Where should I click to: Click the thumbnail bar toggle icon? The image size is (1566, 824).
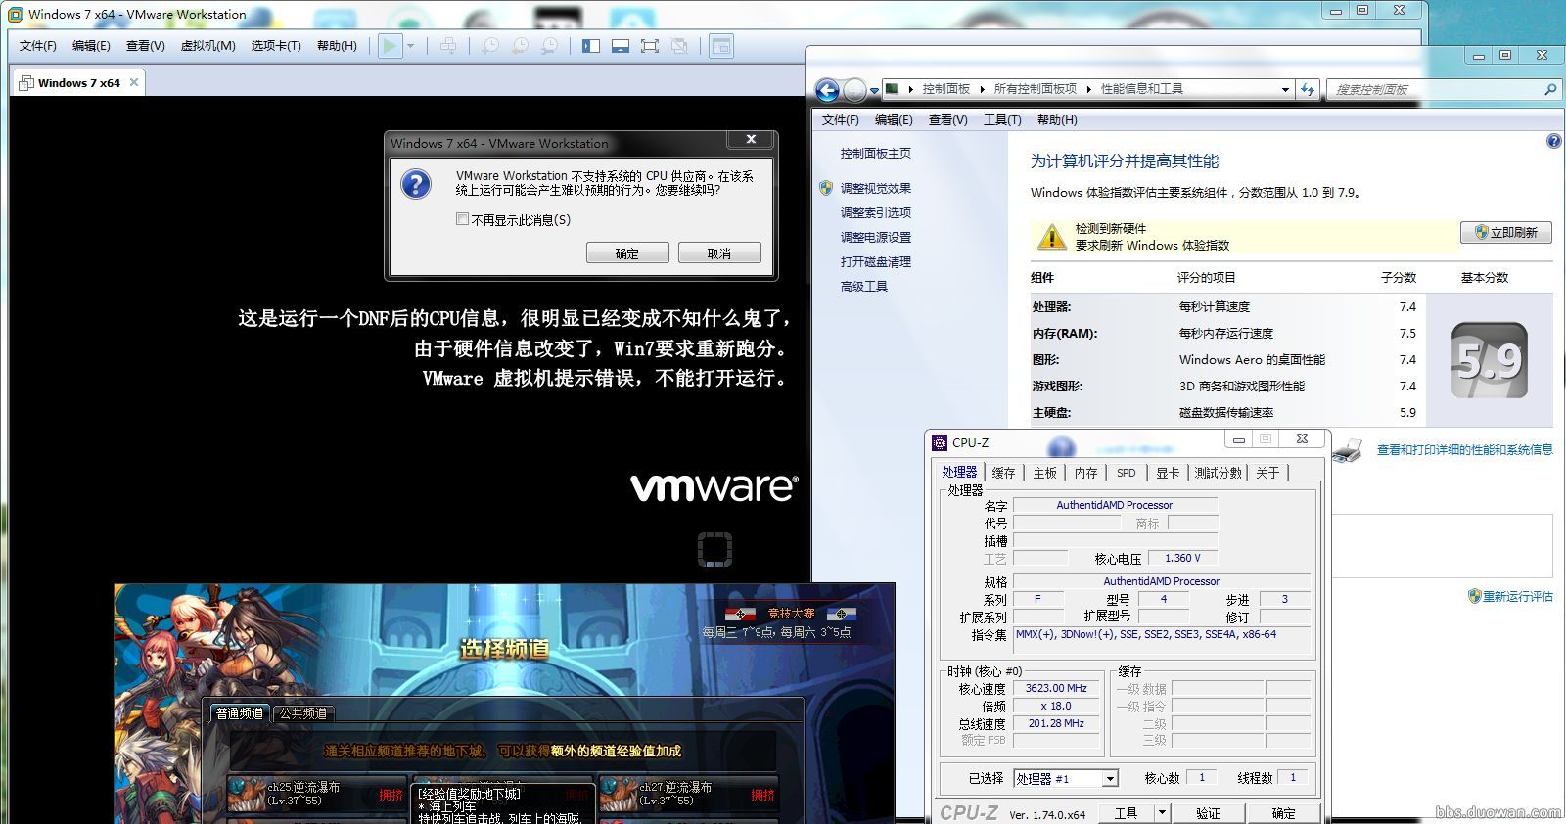click(x=620, y=46)
